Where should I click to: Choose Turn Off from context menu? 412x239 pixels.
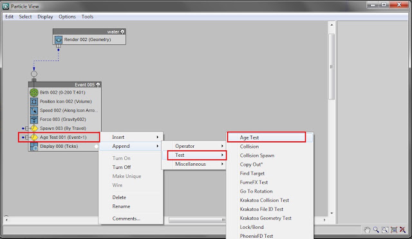131,167
